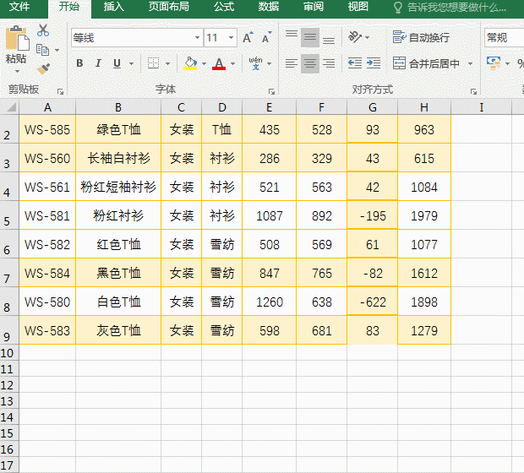Click the wén phonetic guide icon
The image size is (524, 473).
pos(255,63)
